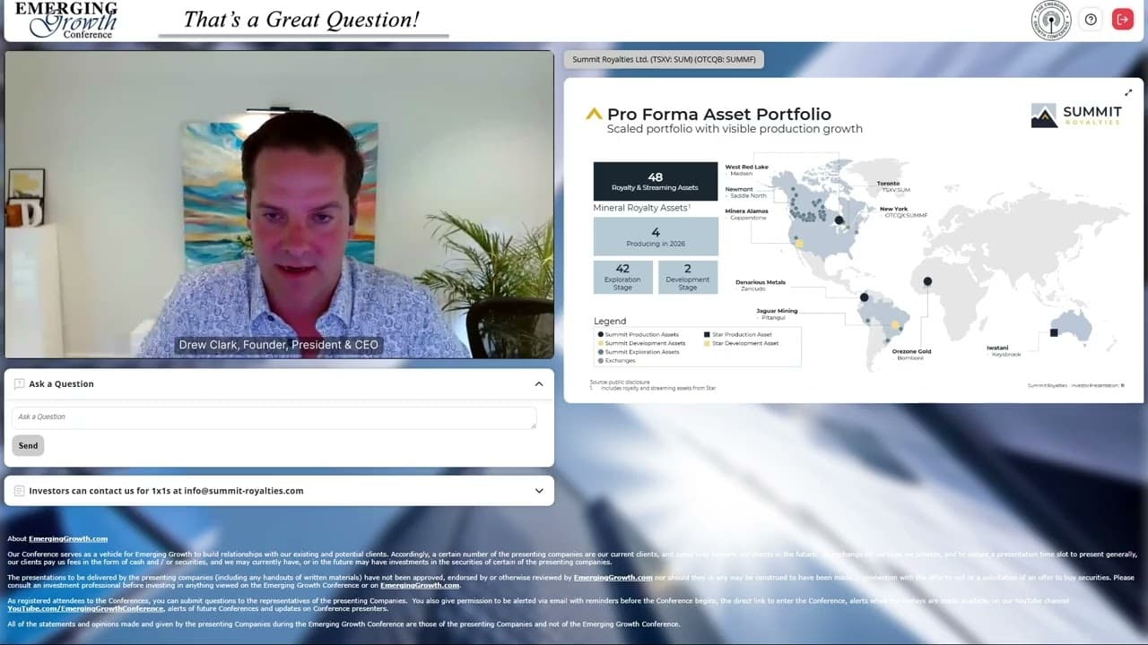Click the 'Pro Forma Asset Portfolio' slide title
The image size is (1148, 645).
click(x=719, y=115)
